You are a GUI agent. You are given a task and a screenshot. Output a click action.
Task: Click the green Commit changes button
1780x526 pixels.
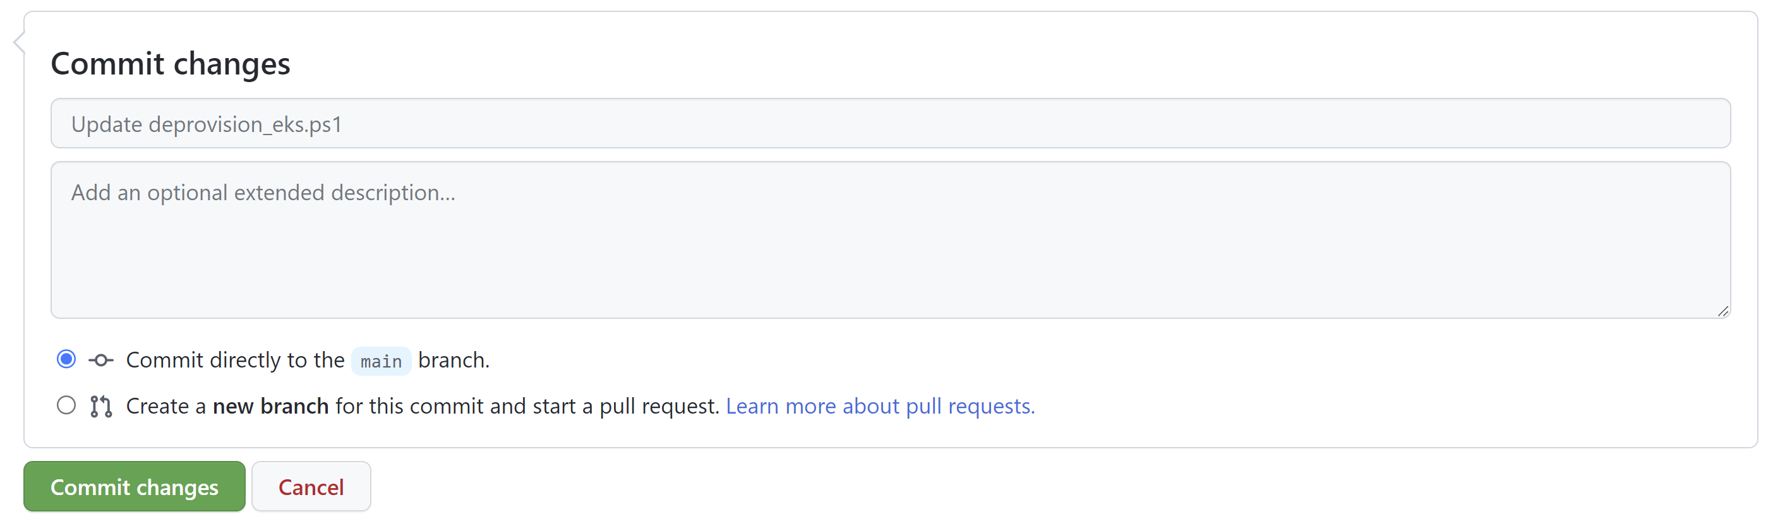coord(134,487)
